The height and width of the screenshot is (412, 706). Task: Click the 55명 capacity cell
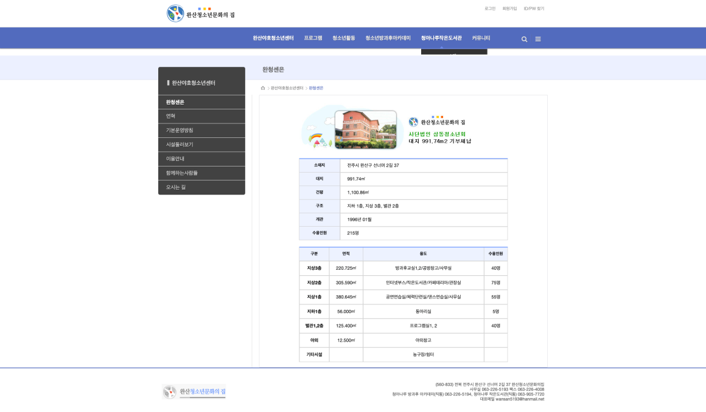(x=496, y=297)
